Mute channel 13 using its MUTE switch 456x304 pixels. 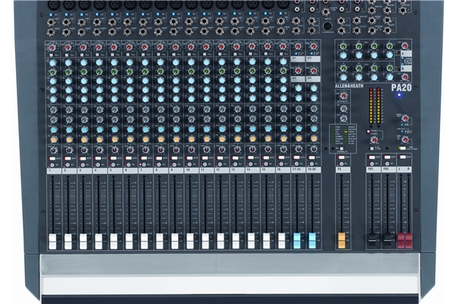point(236,158)
